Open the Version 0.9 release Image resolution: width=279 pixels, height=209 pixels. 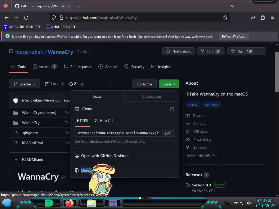click(x=201, y=185)
